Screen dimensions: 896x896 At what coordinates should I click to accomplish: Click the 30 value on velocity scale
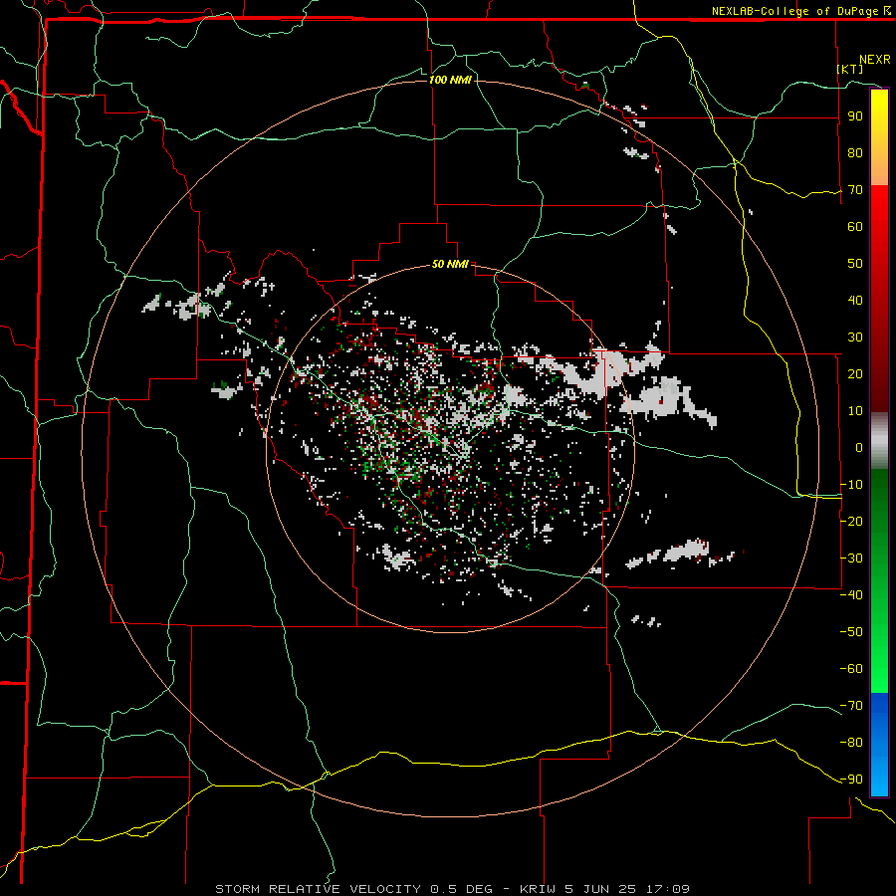click(x=855, y=337)
